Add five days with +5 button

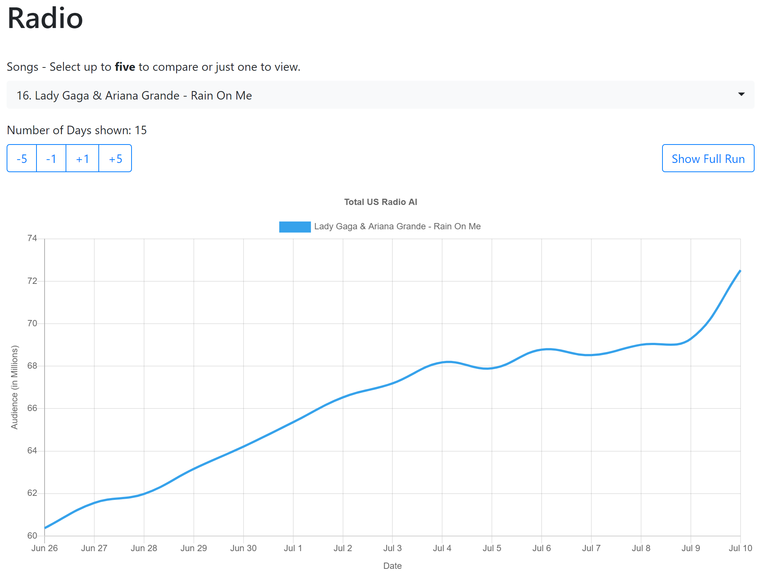(x=115, y=159)
